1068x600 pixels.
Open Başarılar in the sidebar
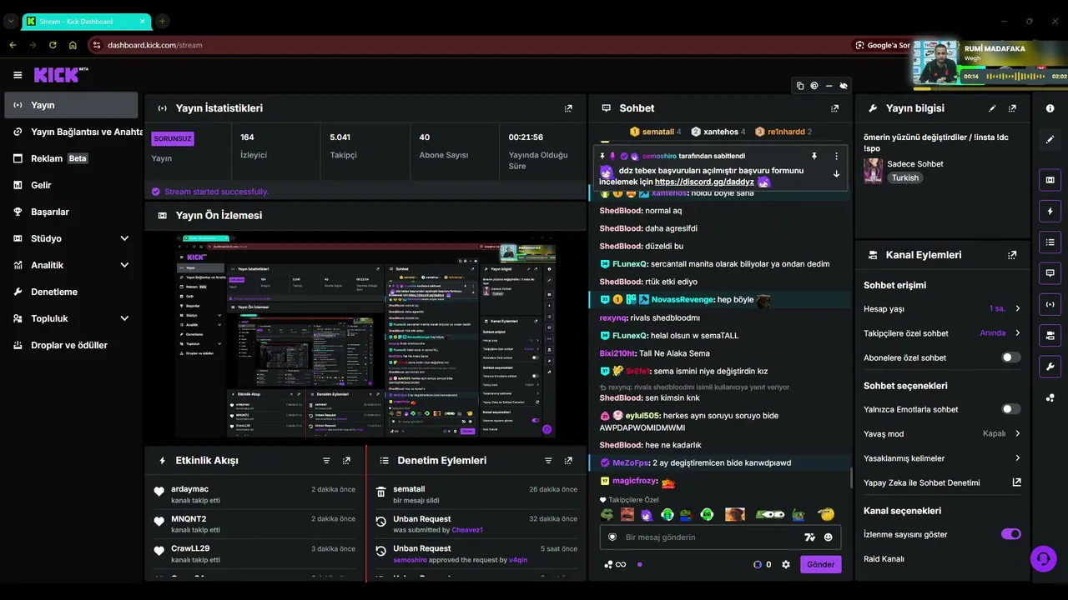click(x=71, y=212)
